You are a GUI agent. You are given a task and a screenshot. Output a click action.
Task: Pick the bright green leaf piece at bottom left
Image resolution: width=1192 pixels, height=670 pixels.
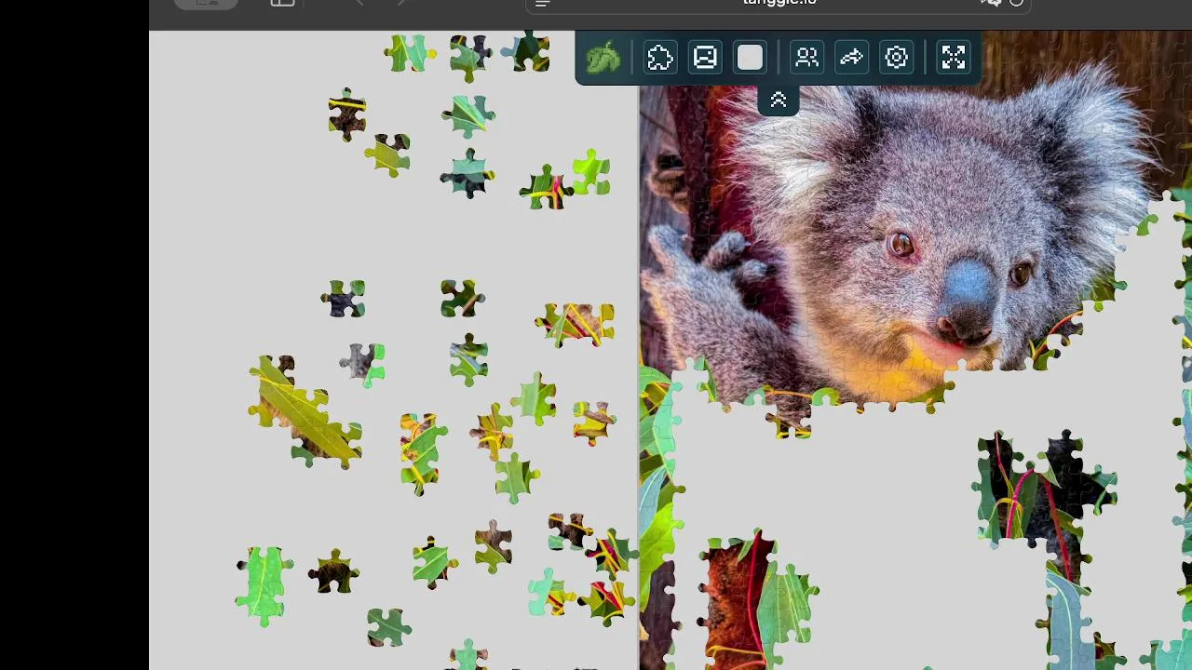pyautogui.click(x=264, y=585)
